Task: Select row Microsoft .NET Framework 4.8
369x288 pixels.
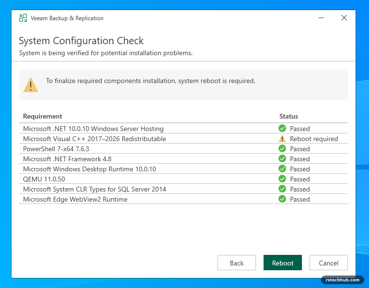Action: point(184,158)
